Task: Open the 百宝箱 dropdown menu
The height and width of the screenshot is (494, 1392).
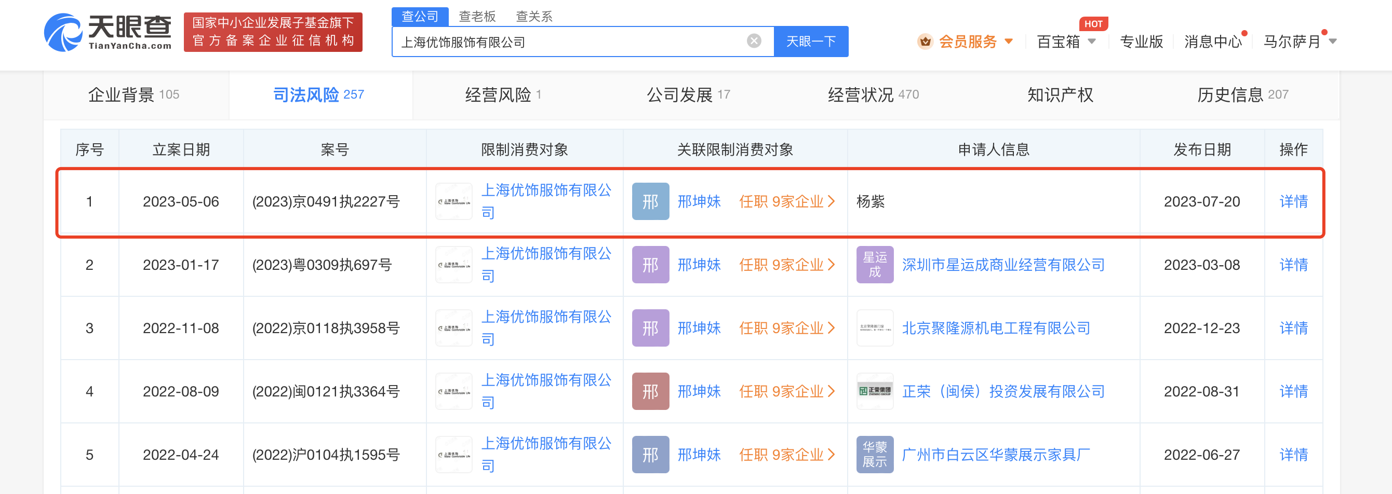Action: (x=1091, y=42)
